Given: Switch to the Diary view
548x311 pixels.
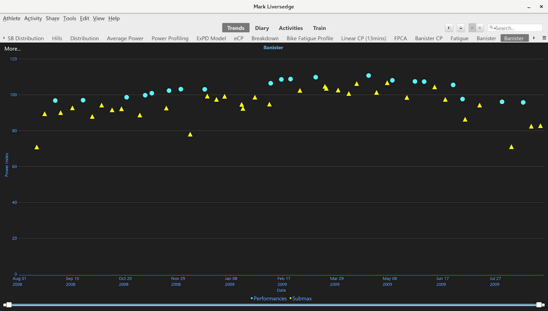Looking at the screenshot, I should pyautogui.click(x=262, y=28).
